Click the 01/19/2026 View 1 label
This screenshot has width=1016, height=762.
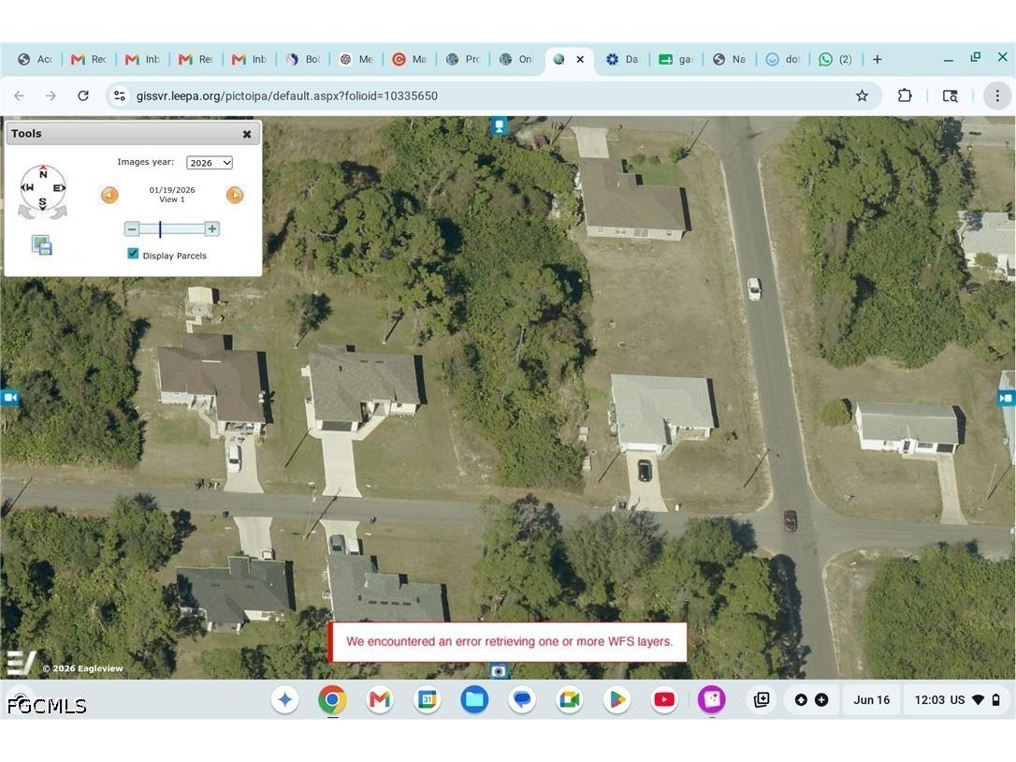point(172,195)
